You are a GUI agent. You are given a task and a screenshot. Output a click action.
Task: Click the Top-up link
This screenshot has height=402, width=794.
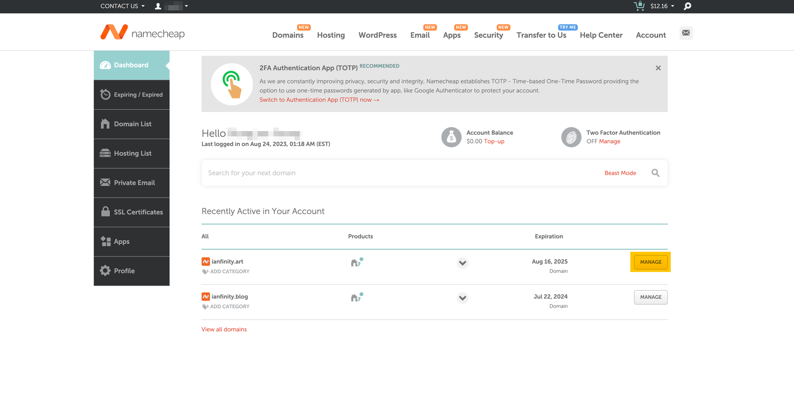494,141
